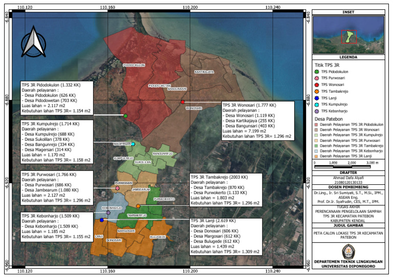Click 'Desa Purwokerto (1.133 KK)' line

click(x=219, y=193)
